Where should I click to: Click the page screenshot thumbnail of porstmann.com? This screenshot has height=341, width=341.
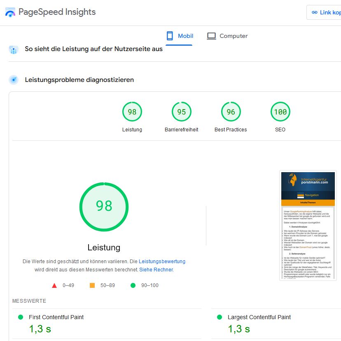click(308, 225)
